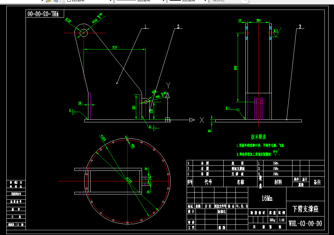The width and height of the screenshot is (334, 235).
Task: Open the lineweight ByLayer dropdown
Action: pos(188,1)
